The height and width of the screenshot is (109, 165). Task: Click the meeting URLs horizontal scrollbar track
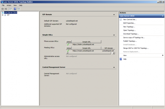(x=89, y=53)
